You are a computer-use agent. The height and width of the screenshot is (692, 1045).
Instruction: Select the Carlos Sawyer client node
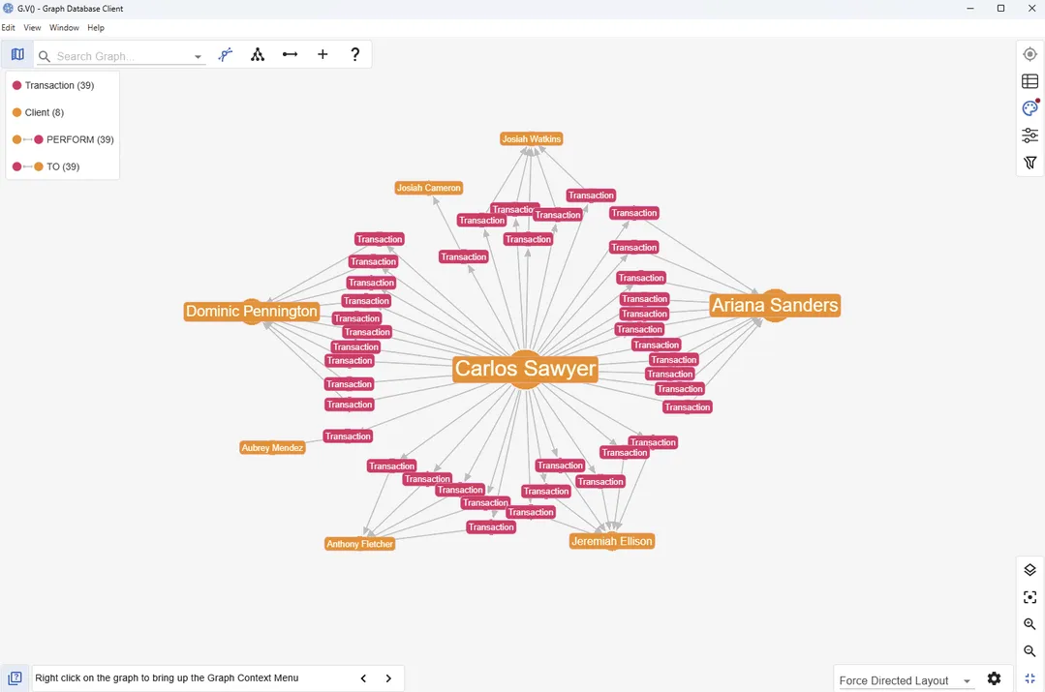click(x=525, y=369)
